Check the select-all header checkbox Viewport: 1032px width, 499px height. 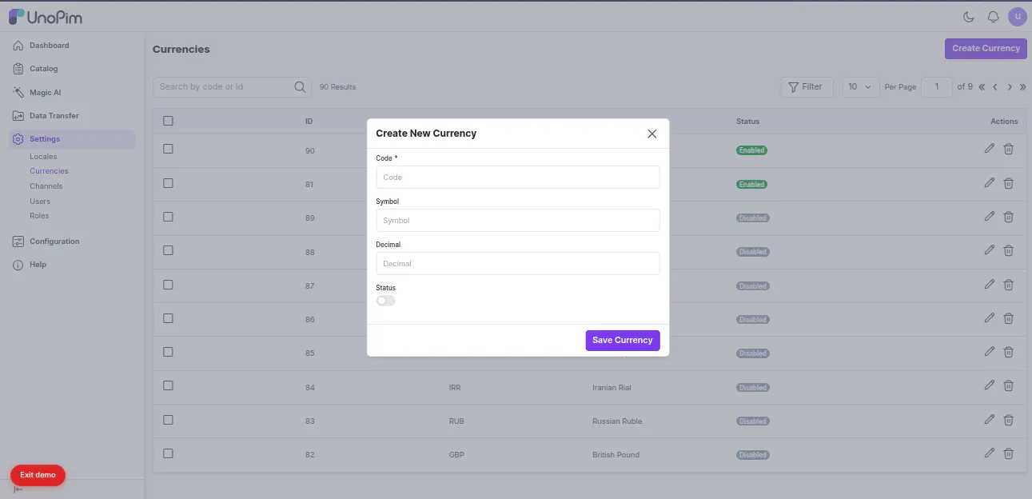(168, 121)
